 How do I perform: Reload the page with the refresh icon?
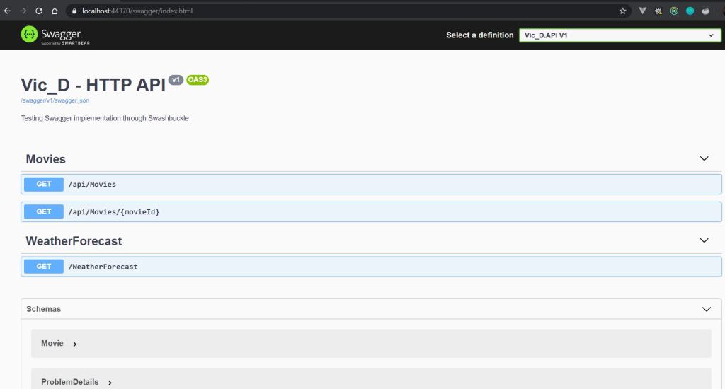38,11
